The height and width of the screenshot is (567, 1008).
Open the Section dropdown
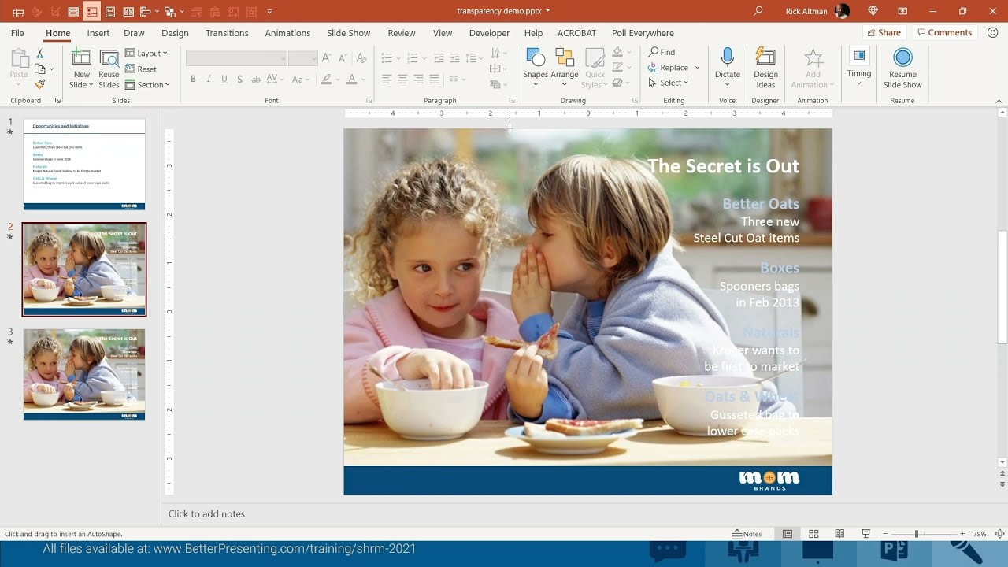click(x=147, y=85)
